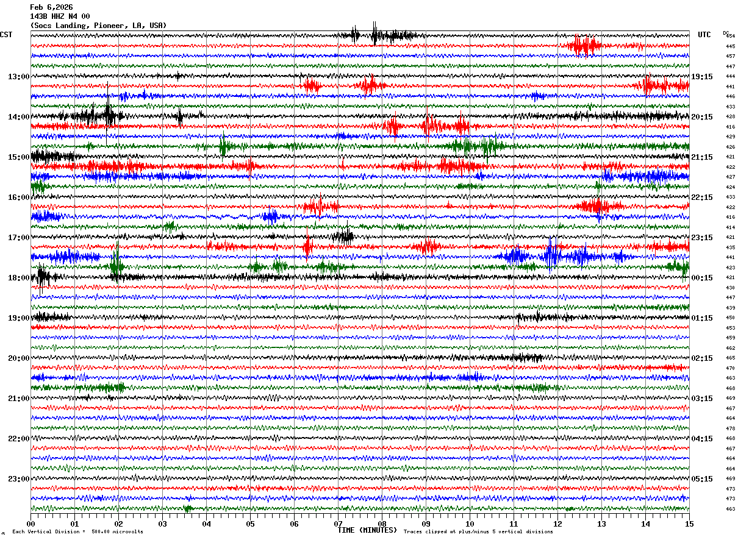Click the minute tick label '14'
The width and height of the screenshot is (738, 540).
645,524
